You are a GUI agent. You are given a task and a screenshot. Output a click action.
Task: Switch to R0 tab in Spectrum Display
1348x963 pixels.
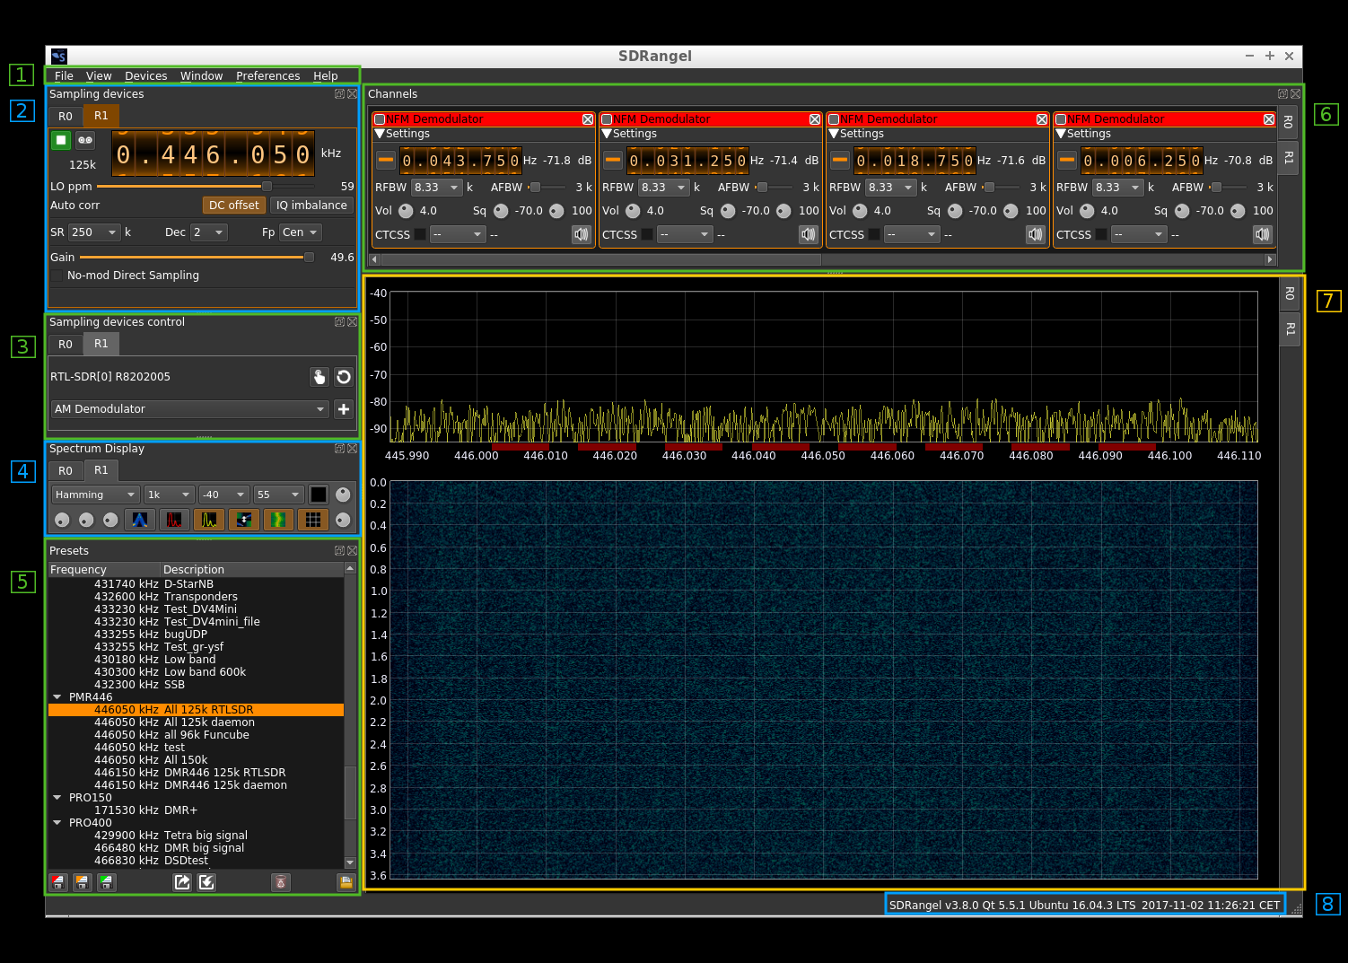coord(66,471)
